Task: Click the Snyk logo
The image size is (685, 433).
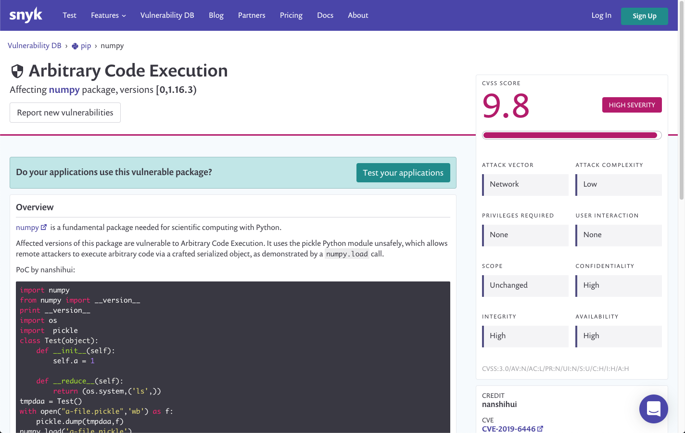Action: coord(26,15)
